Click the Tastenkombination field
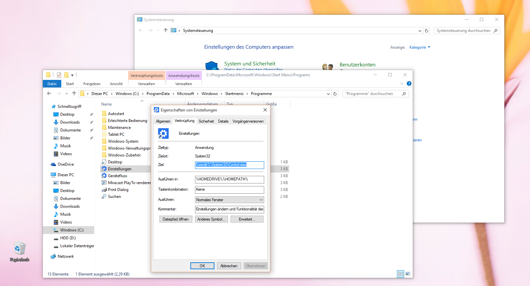Image resolution: width=530 pixels, height=286 pixels. point(230,190)
